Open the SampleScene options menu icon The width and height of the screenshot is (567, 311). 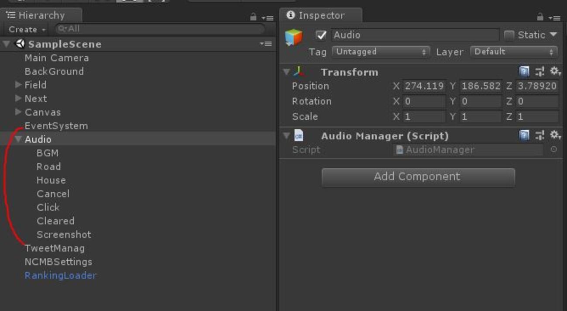point(266,44)
